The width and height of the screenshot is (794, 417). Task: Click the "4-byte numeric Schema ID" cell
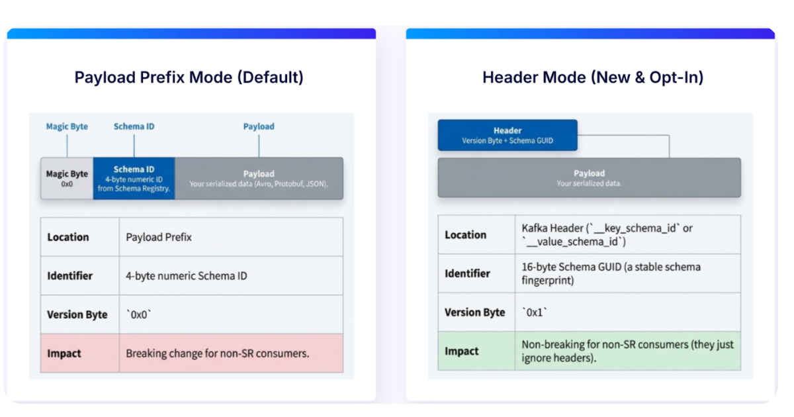231,276
